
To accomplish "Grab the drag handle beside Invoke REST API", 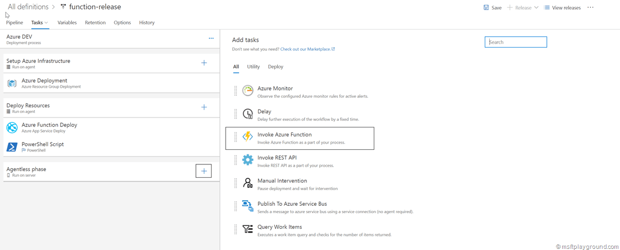I will (235, 160).
